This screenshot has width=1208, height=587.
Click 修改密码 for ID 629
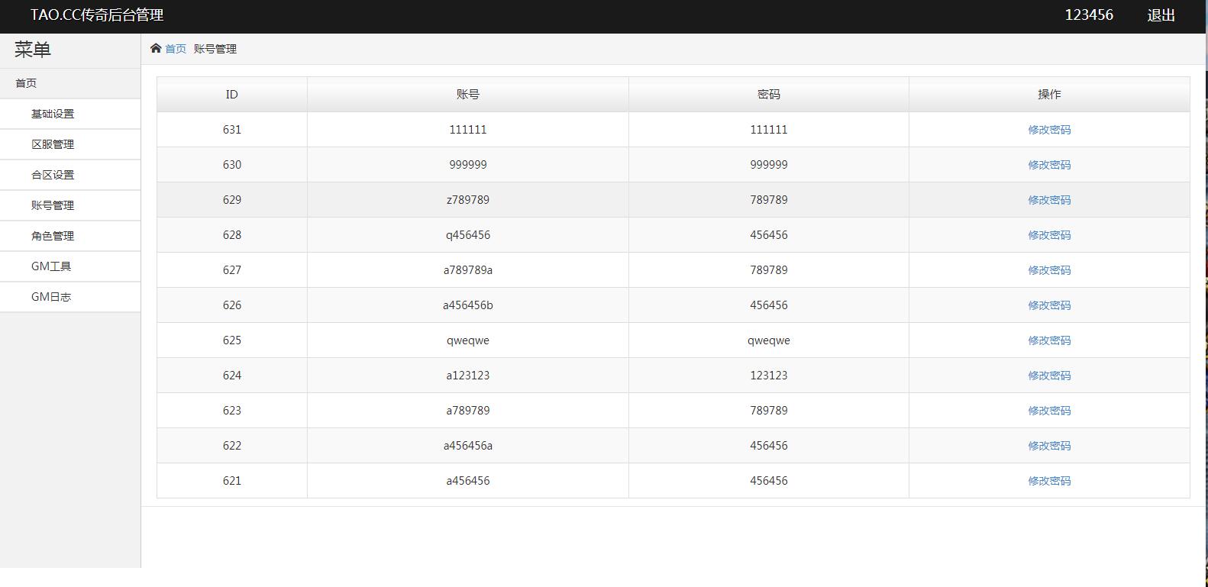pos(1049,200)
